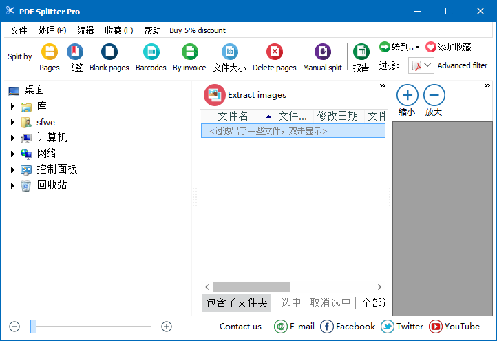Image resolution: width=497 pixels, height=341 pixels.
Task: Open the Twitter link icon
Action: pos(388,327)
